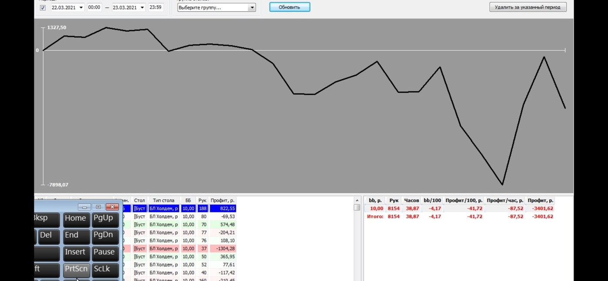Screen dimensions: 608x281
Task: Edit the 00:00 start time field
Action: point(94,7)
